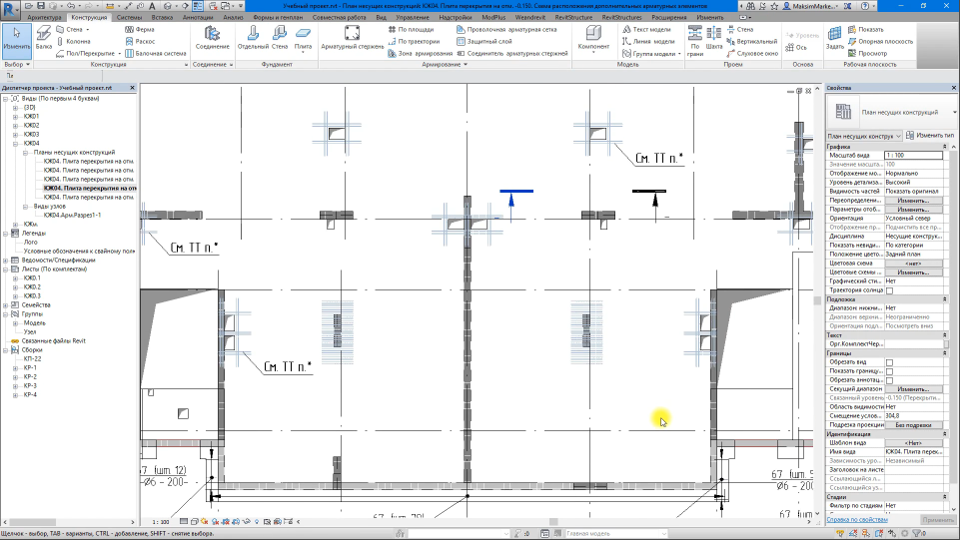Click the Просмотр (Viewer) tool
Screen dimensions: 960x540
(x=867, y=54)
